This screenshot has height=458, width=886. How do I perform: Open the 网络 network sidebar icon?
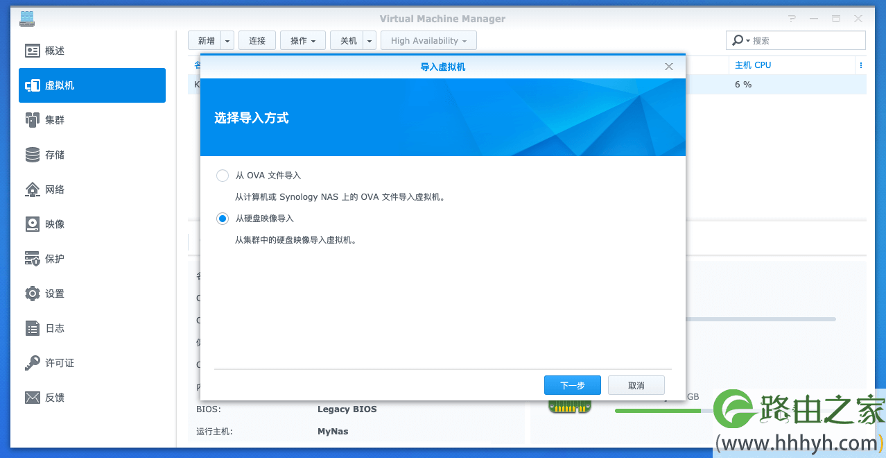tap(33, 189)
